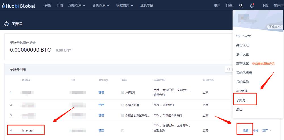Click the 交易权限 column header
Image resolution: width=284 pixels, height=140 pixels.
(159, 80)
